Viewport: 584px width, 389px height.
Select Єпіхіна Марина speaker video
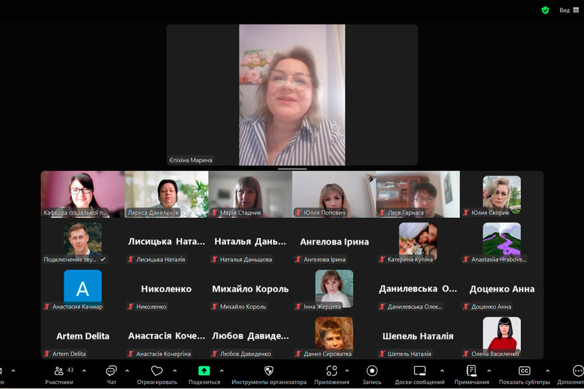click(x=292, y=95)
